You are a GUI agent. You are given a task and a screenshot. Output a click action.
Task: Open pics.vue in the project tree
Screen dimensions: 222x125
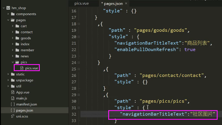(32, 68)
